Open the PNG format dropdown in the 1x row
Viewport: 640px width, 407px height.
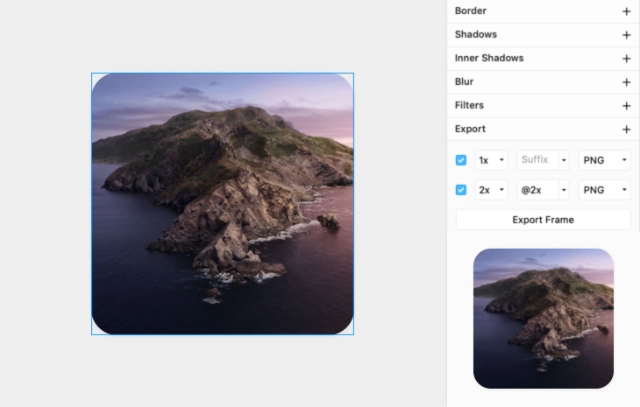(x=605, y=160)
